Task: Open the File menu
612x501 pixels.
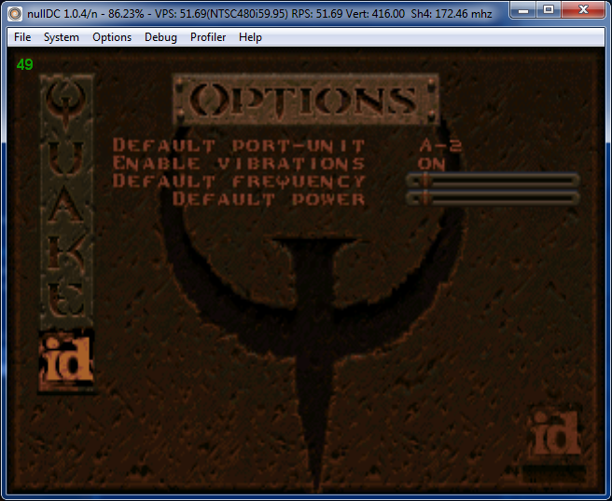Action: pyautogui.click(x=22, y=37)
